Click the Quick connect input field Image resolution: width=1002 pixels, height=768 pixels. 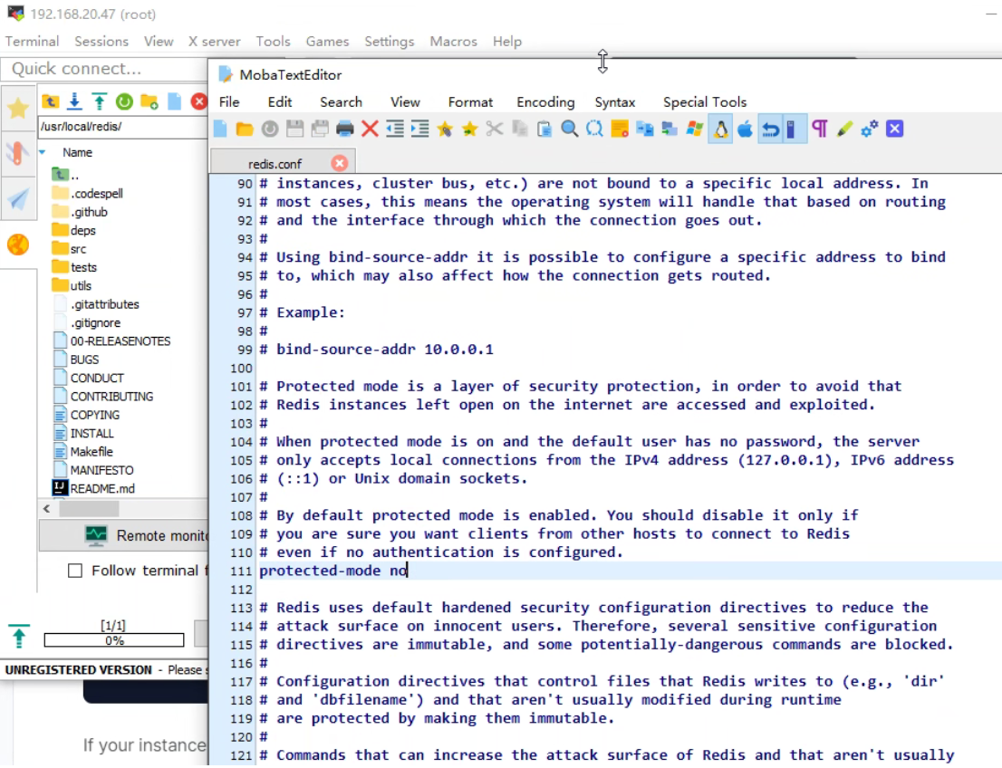pyautogui.click(x=104, y=69)
